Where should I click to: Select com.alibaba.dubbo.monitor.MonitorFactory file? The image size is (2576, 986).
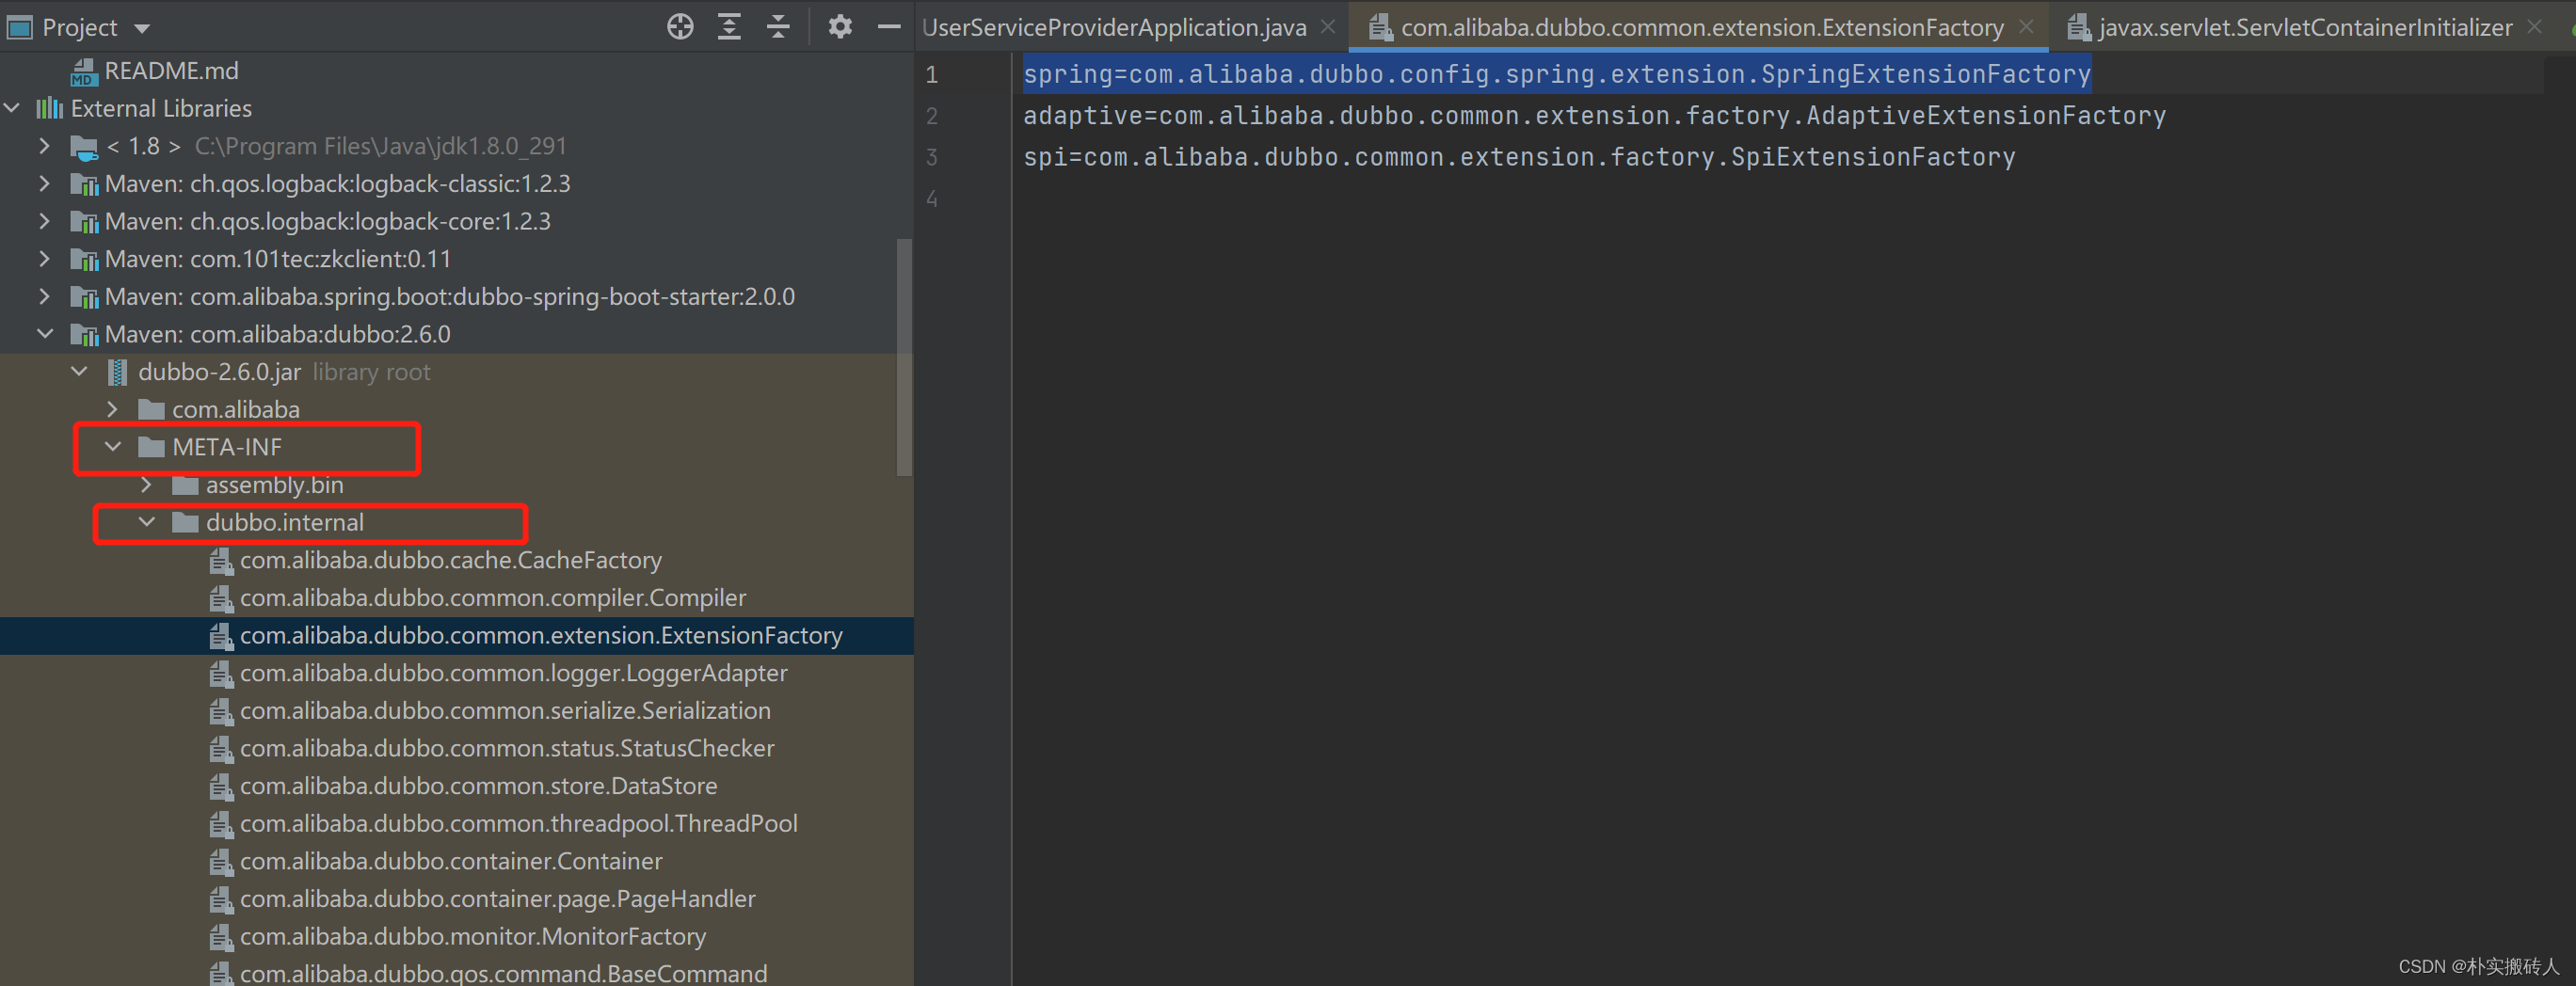[x=472, y=937]
